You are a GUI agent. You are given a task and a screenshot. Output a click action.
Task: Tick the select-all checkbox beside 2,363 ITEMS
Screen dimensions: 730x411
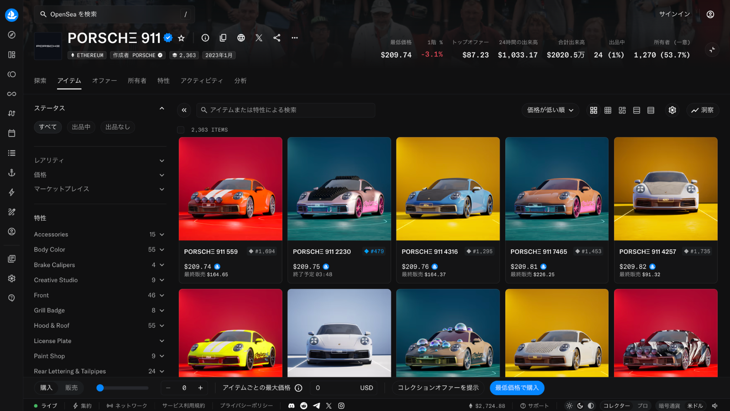tap(181, 130)
